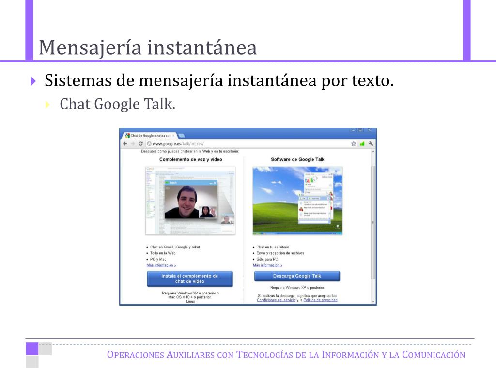Open the green signal bars extension icon
Image resolution: width=496 pixels, height=372 pixels.
click(x=362, y=143)
